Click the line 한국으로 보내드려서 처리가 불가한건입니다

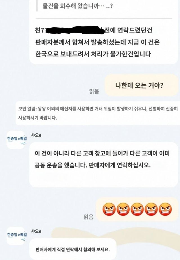pos(93,54)
